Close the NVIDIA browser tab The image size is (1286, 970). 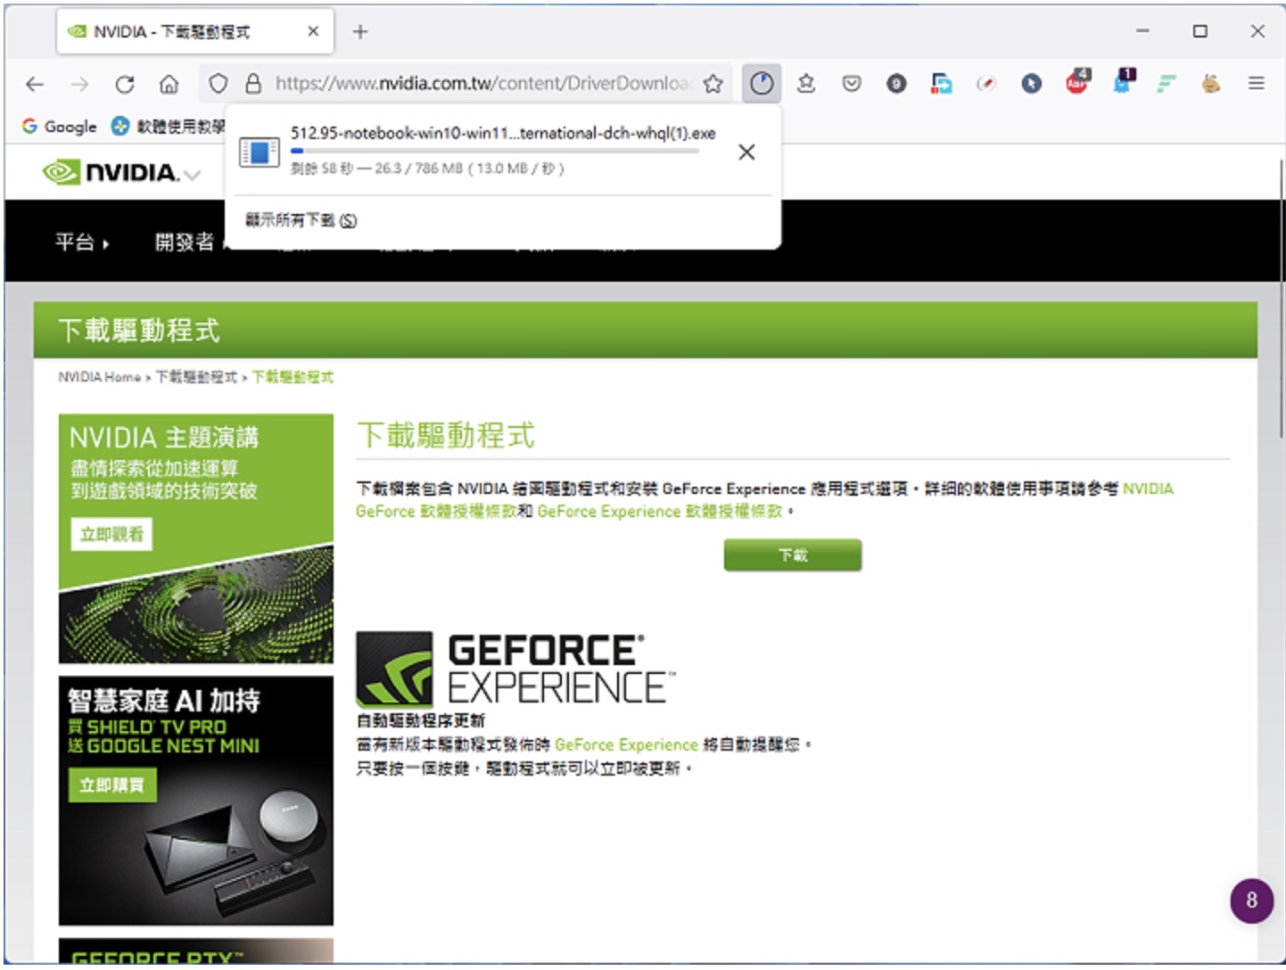[313, 32]
